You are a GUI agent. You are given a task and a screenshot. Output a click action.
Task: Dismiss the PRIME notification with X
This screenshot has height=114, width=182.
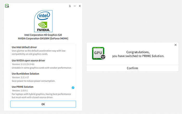point(175,45)
